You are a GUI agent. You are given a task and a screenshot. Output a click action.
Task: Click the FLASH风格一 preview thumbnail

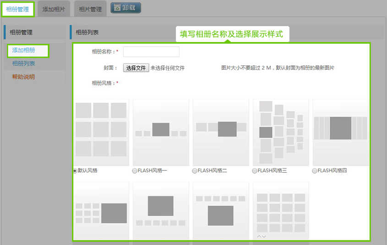[161, 132]
